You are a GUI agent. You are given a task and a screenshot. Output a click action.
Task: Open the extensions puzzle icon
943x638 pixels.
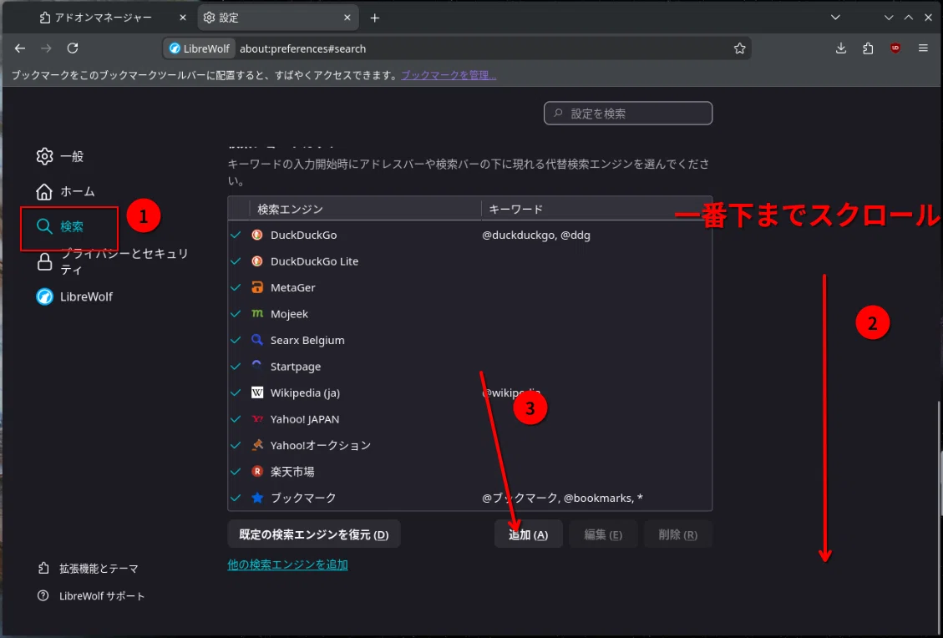(867, 48)
